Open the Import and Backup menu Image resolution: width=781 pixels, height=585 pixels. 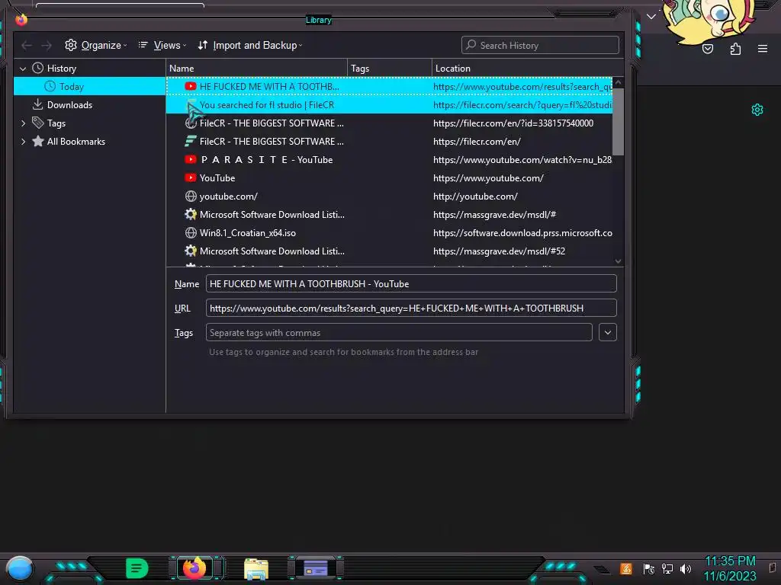point(250,45)
